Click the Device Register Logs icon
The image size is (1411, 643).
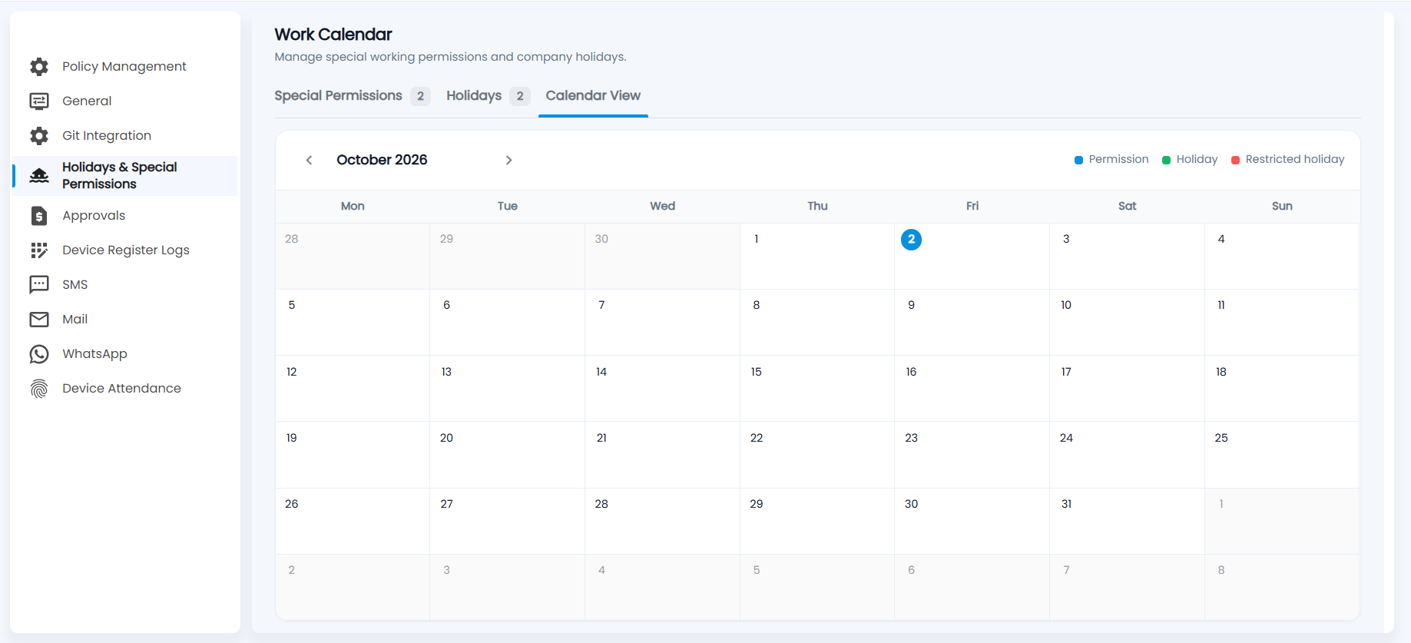[x=39, y=250]
